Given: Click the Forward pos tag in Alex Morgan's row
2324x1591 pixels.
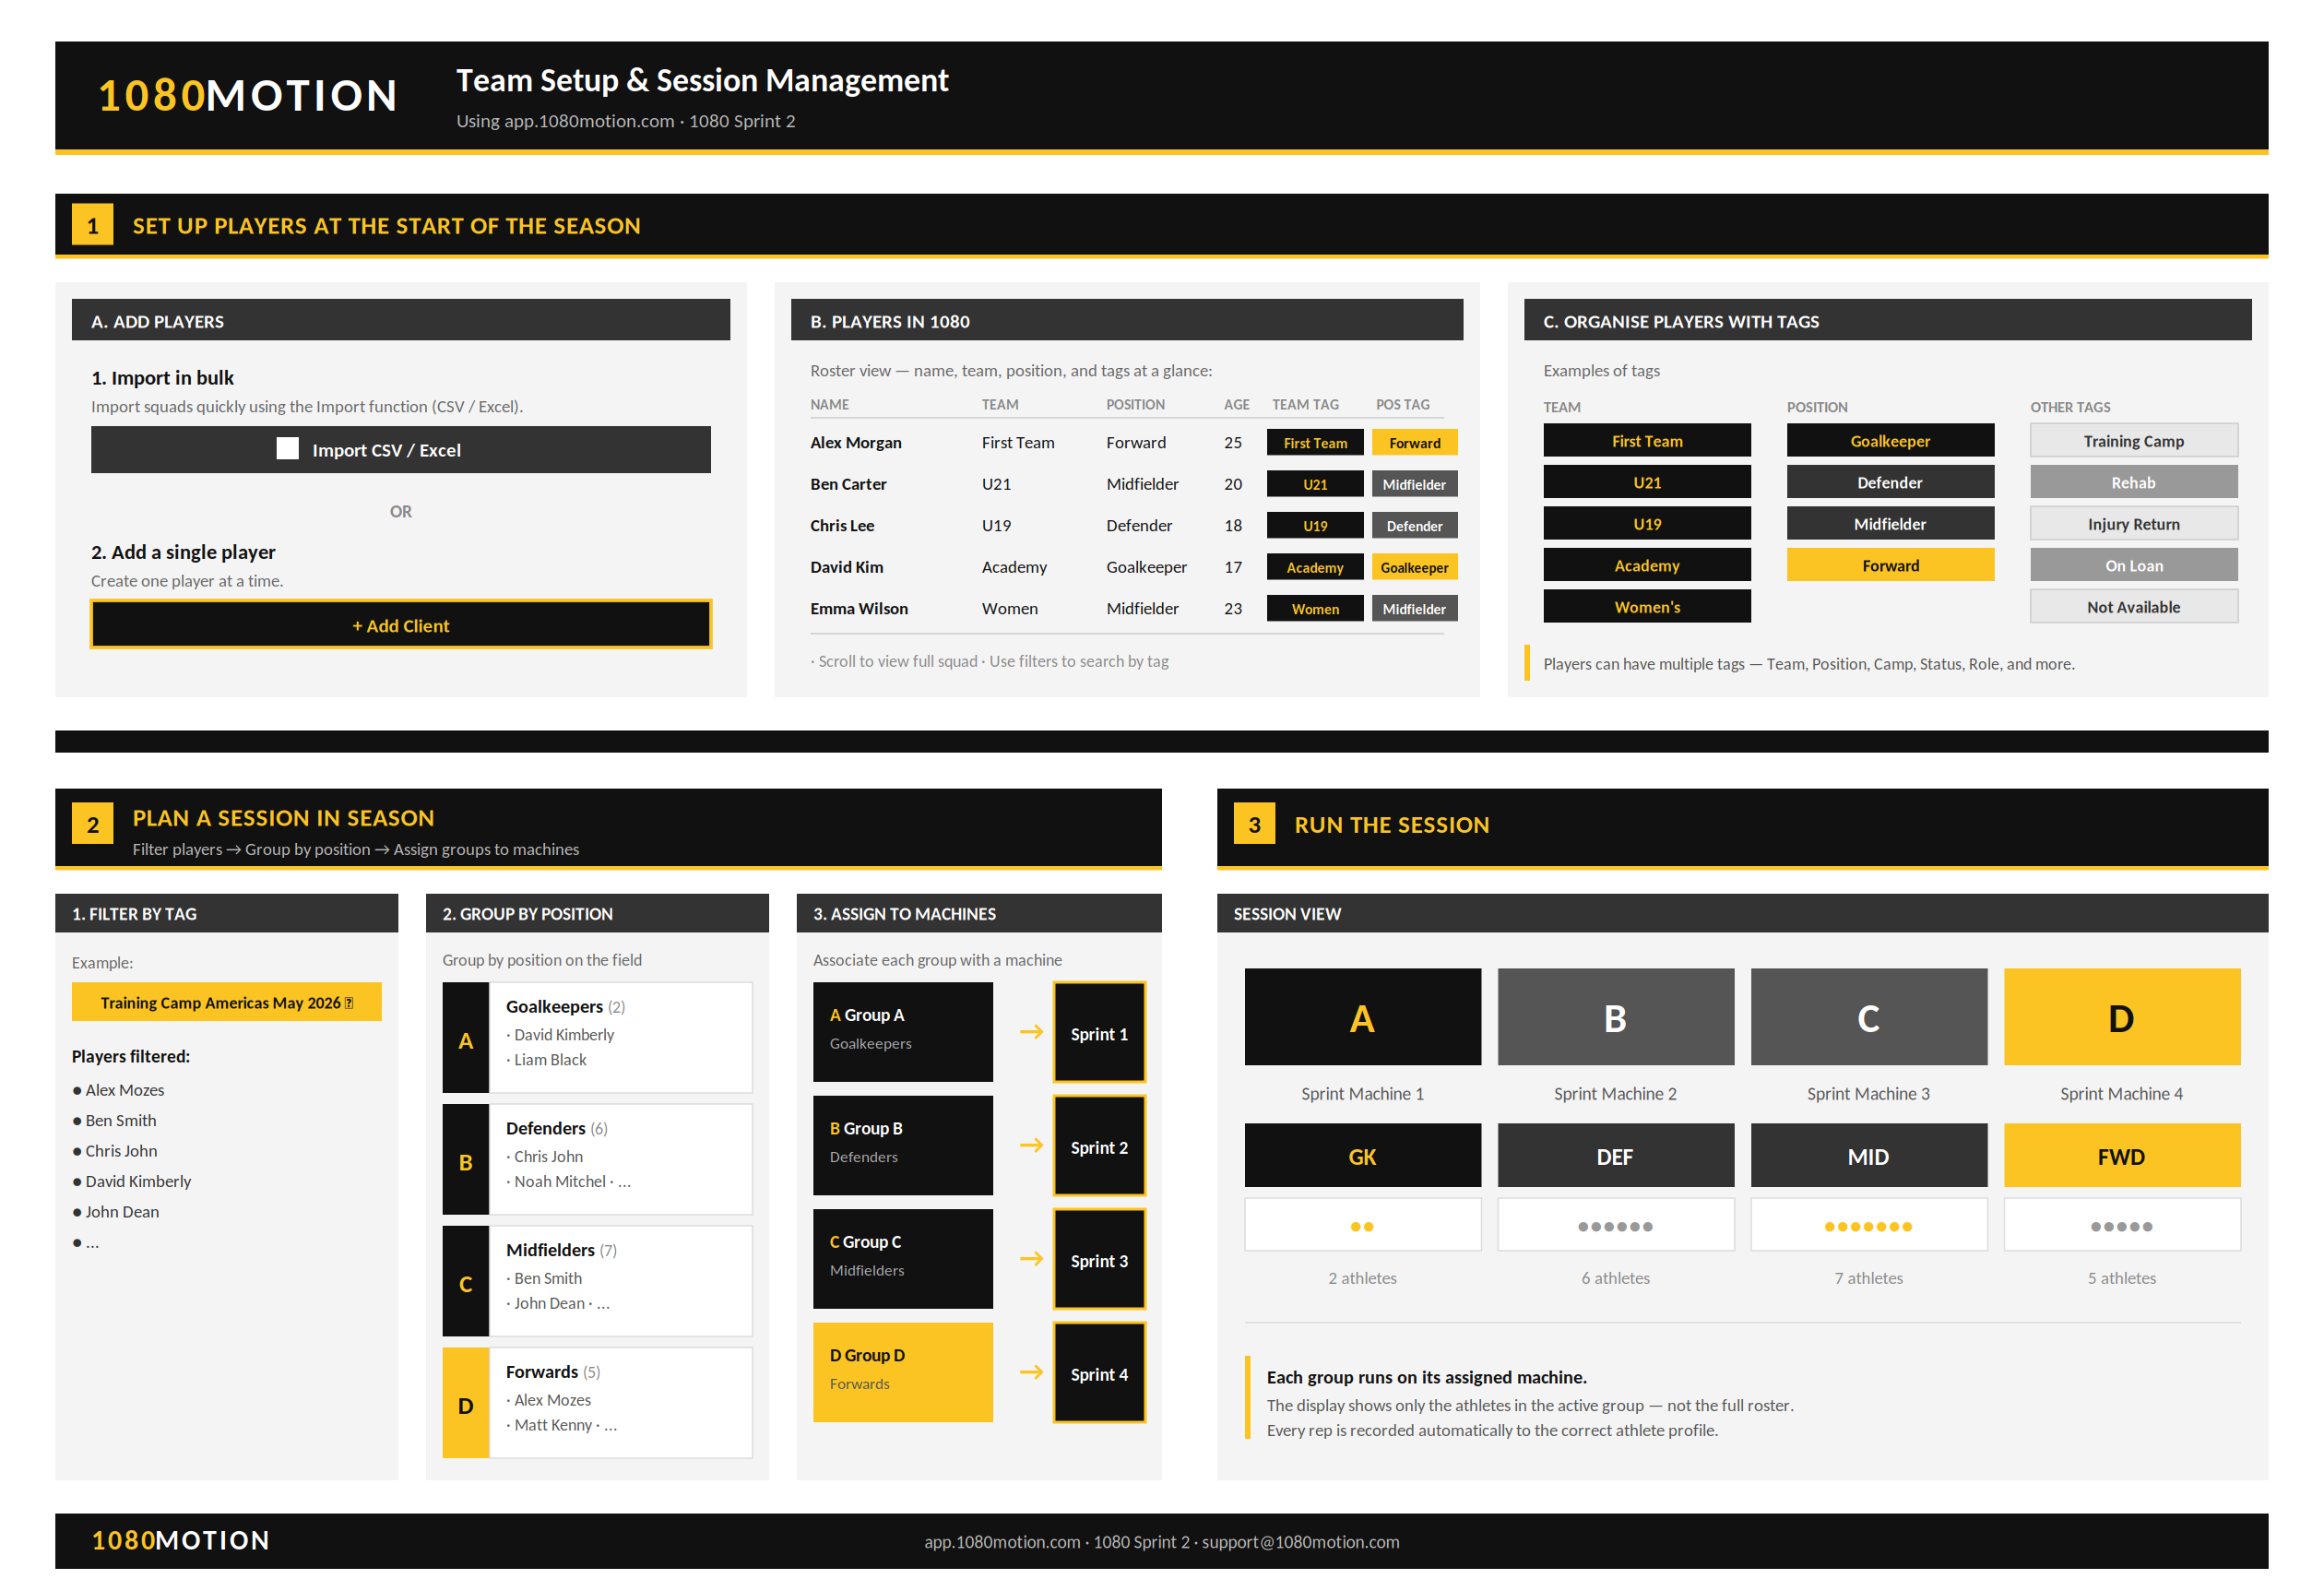Looking at the screenshot, I should click(x=1414, y=442).
